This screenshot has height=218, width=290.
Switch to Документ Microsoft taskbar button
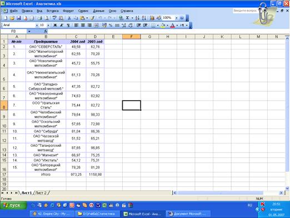click(x=188, y=214)
